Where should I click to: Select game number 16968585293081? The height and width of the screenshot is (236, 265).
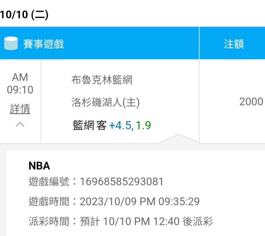[121, 182]
